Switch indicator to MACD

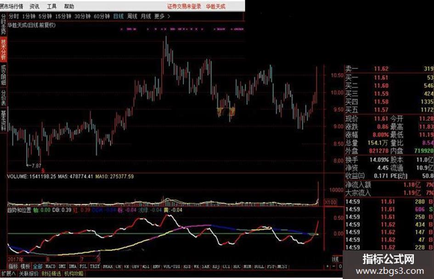point(50,266)
